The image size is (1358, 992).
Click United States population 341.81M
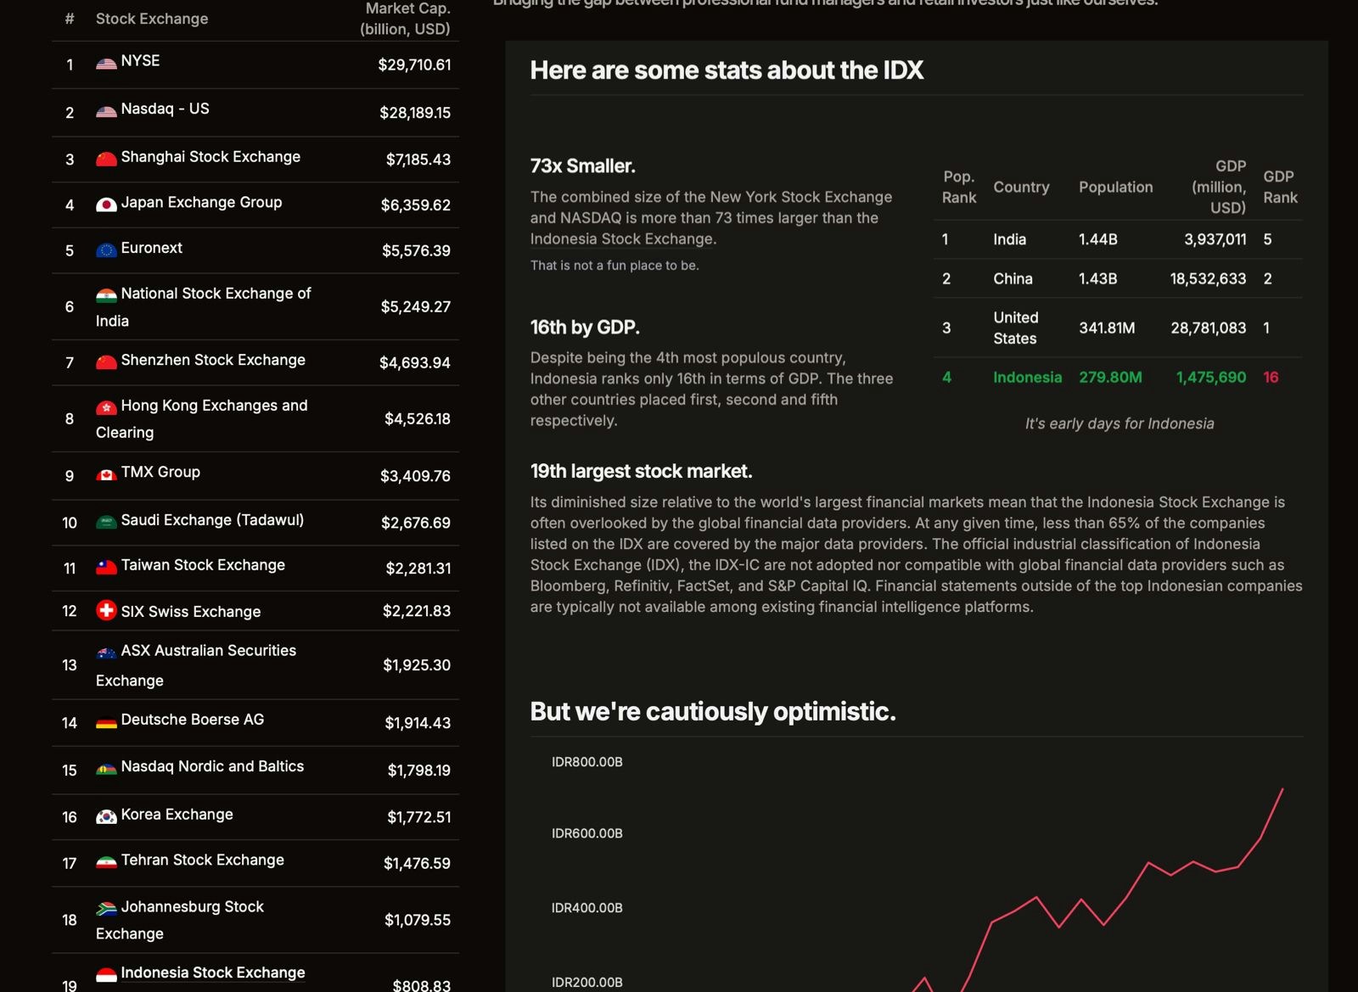1107,328
